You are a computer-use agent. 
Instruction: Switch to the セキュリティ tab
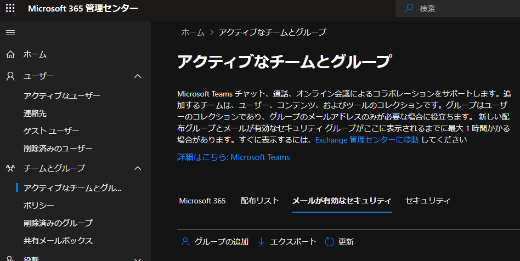(x=427, y=201)
